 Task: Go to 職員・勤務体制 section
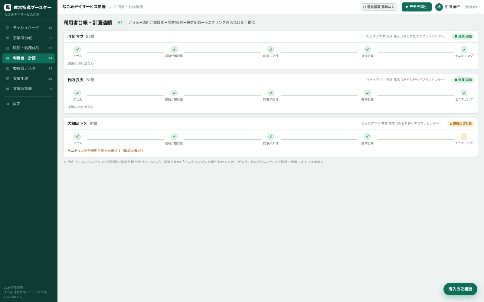pyautogui.click(x=29, y=48)
